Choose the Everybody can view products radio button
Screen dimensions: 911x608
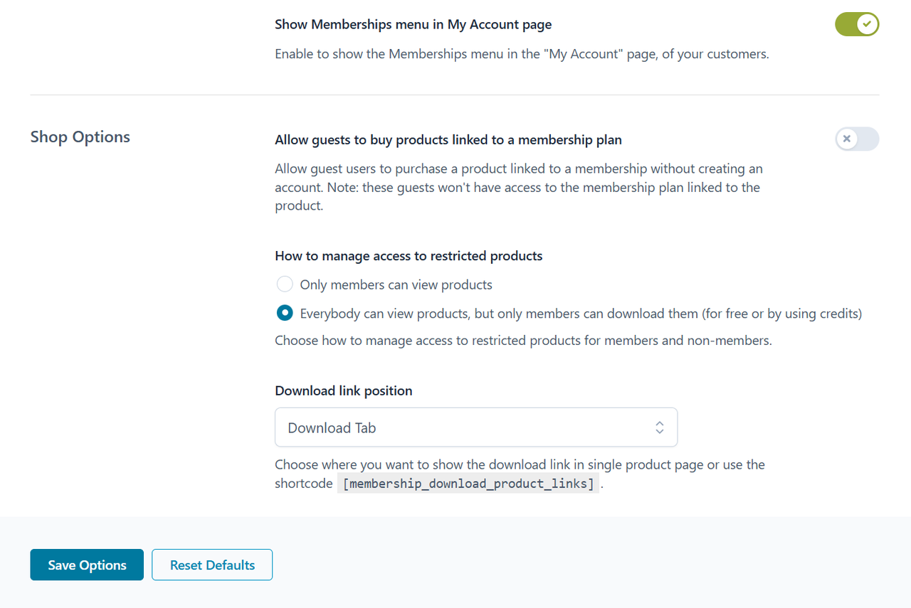[285, 313]
